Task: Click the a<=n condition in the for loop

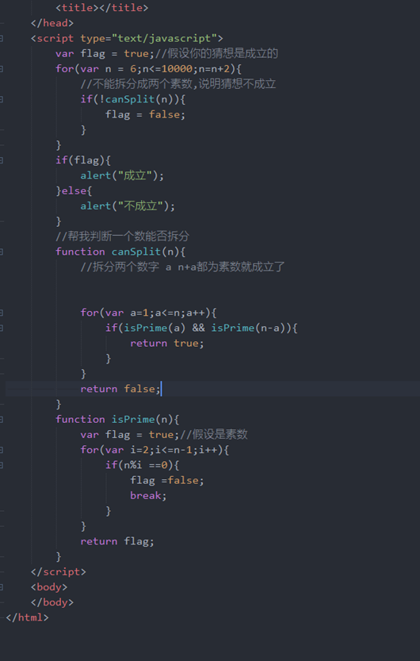Action: pos(167,313)
